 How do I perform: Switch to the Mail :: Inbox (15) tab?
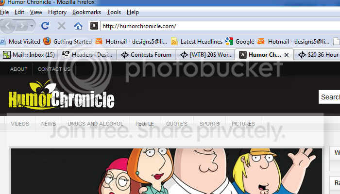tap(29, 55)
